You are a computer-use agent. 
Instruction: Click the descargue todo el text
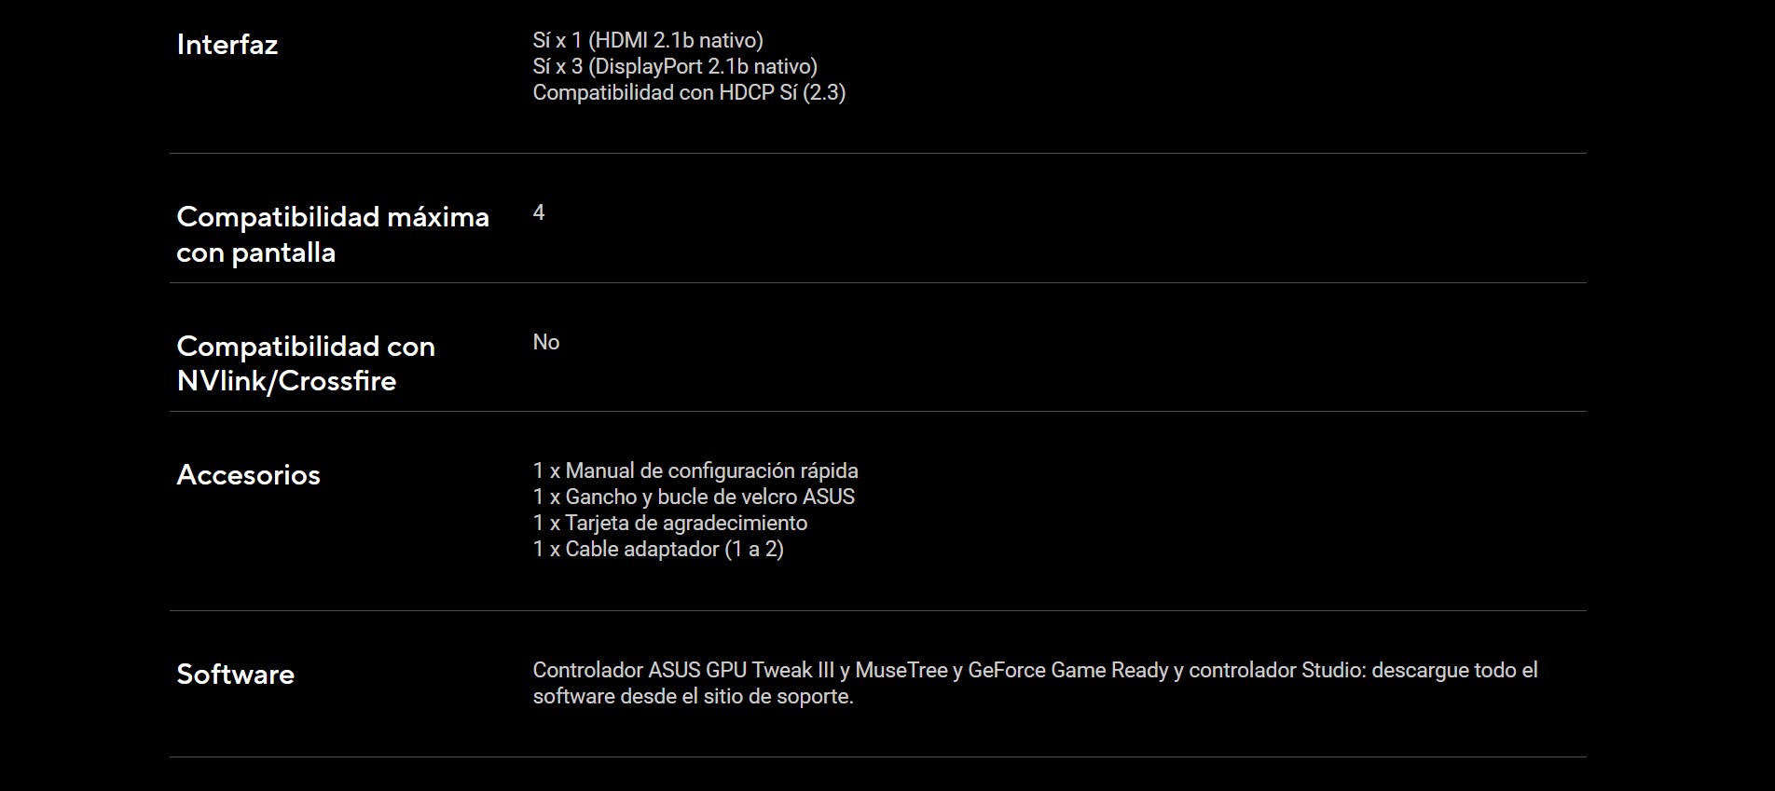click(1453, 670)
